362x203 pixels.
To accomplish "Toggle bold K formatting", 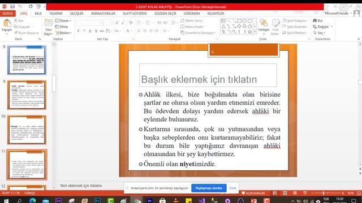I will 78,31.
